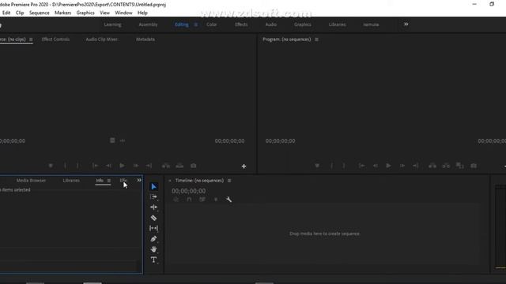The height and width of the screenshot is (284, 506).
Task: Click Drag Video Only icon in Source
Action: click(x=112, y=140)
